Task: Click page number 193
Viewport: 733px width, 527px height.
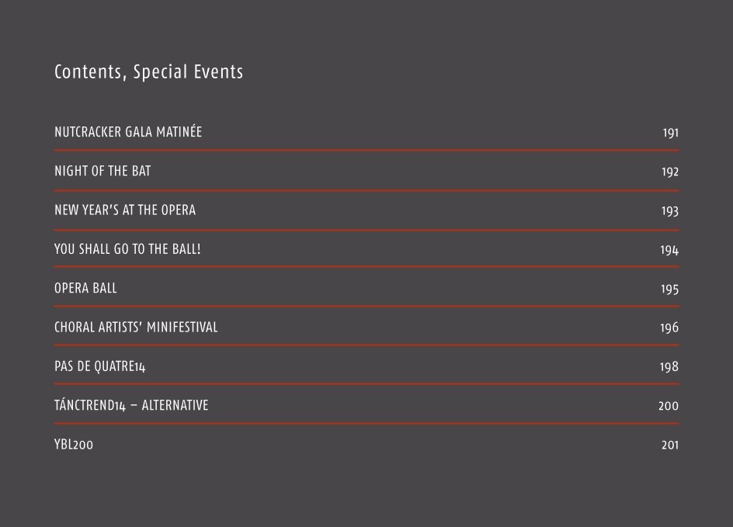Action: pos(670,211)
